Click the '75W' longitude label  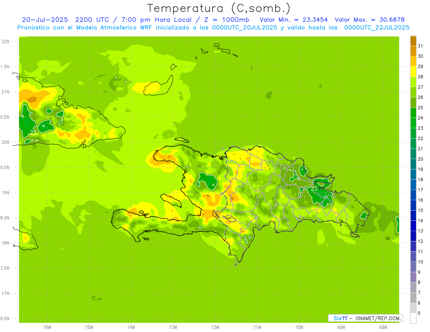tap(89, 327)
